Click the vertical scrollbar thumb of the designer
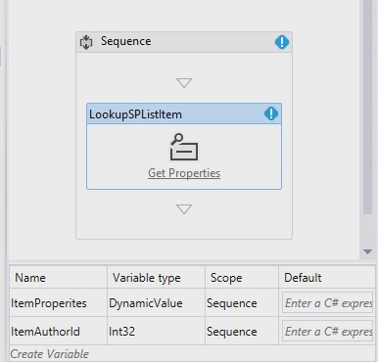Image resolution: width=378 pixels, height=362 pixels. [x=368, y=108]
